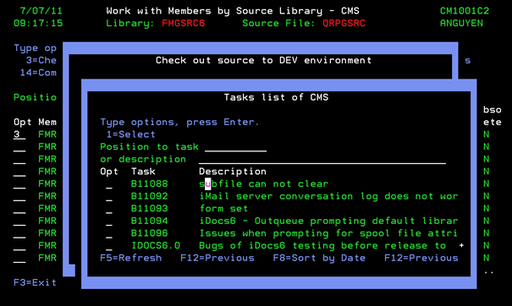The height and width of the screenshot is (306, 512).
Task: Click F8=Sort by Date function key
Action: (x=319, y=258)
